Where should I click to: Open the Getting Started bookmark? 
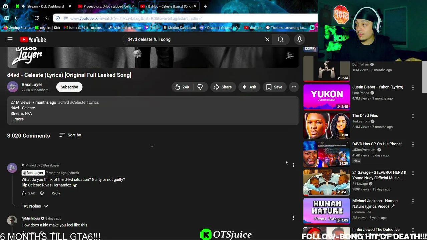coord(17,28)
